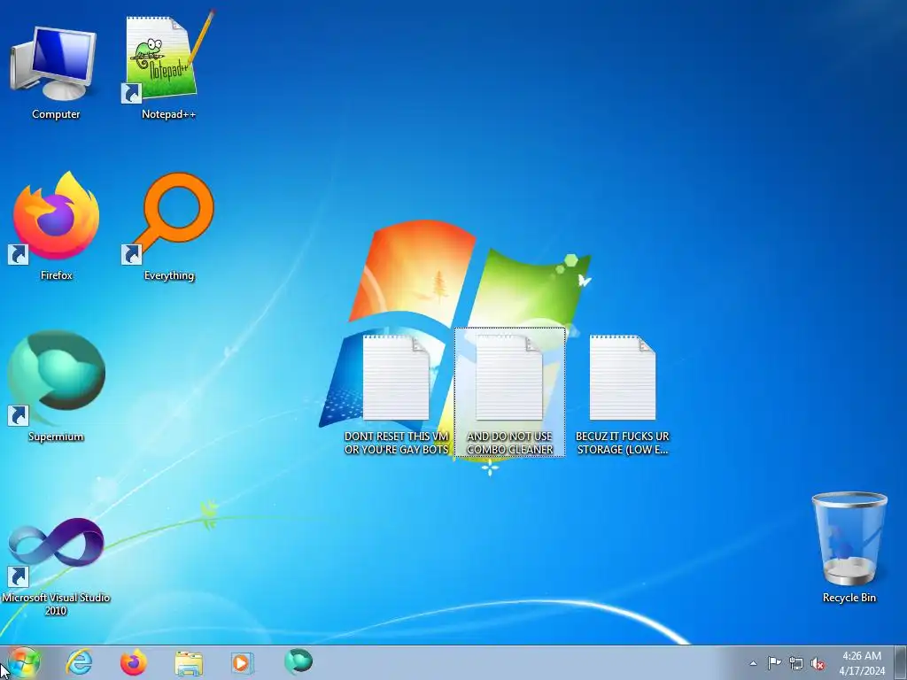Open Windows Media Player from the taskbar

243,662
